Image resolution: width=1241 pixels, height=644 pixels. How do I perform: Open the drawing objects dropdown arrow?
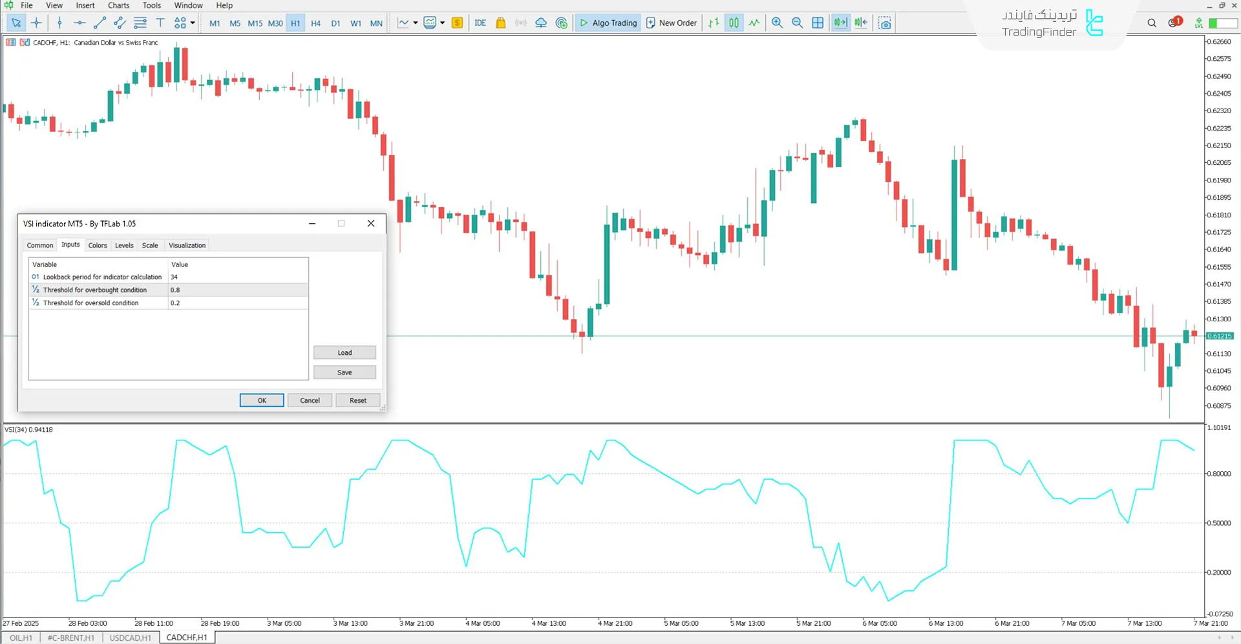[x=193, y=23]
